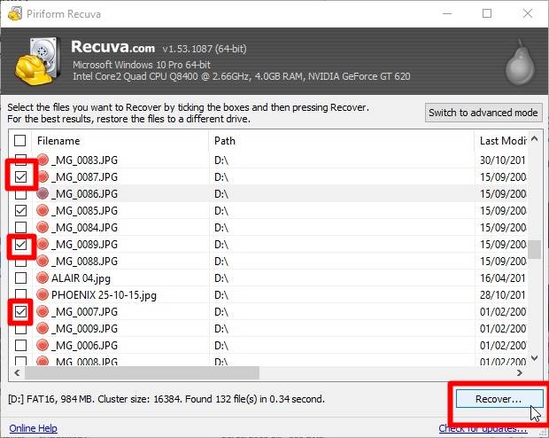
Task: Click the horizontal scrollbar thumb
Action: click(143, 372)
